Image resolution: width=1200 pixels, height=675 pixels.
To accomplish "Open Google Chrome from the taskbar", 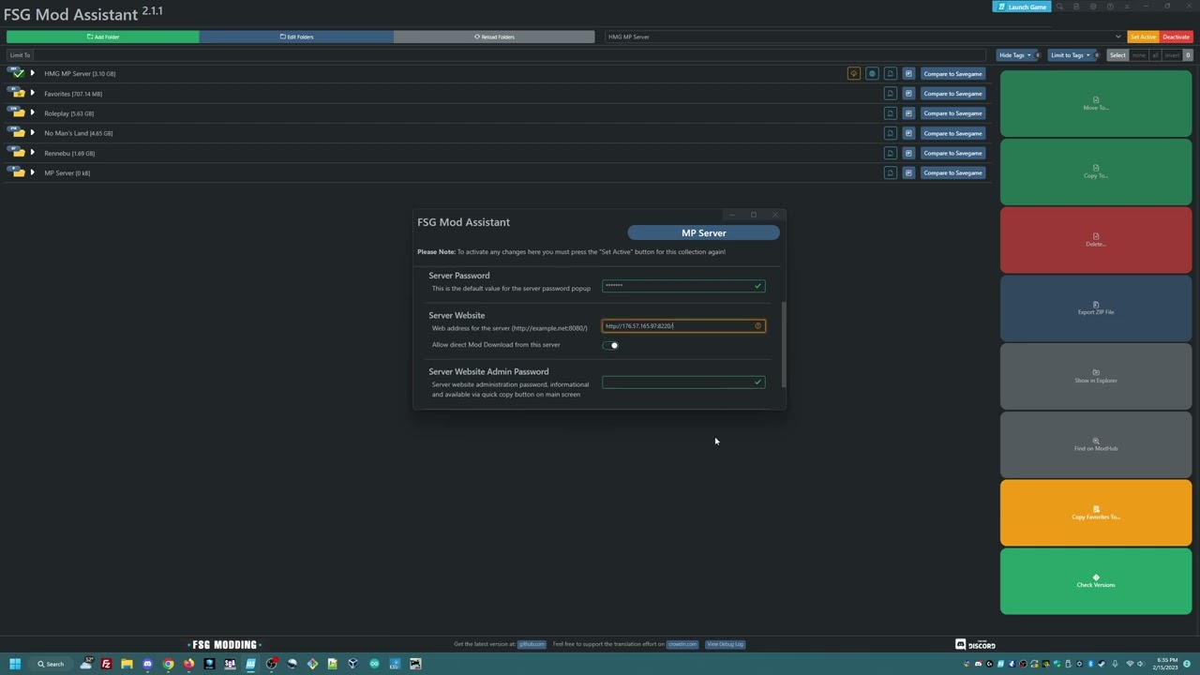I will tap(168, 664).
